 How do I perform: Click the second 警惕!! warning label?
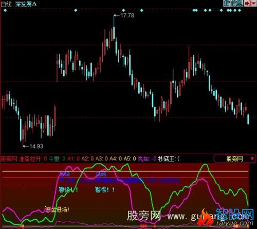[105, 190]
